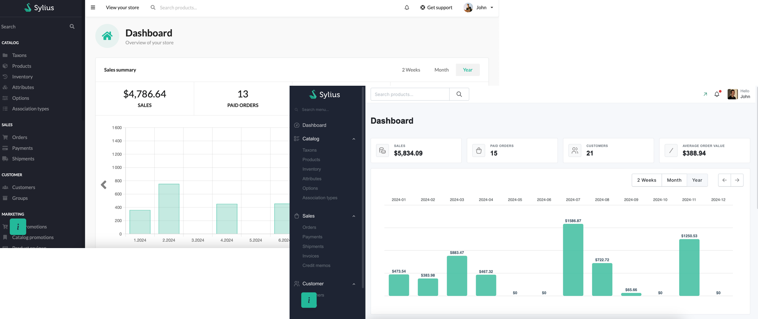Viewport: 758px width, 319px height.
Task: Click the search button beside new search field
Action: pyautogui.click(x=459, y=94)
